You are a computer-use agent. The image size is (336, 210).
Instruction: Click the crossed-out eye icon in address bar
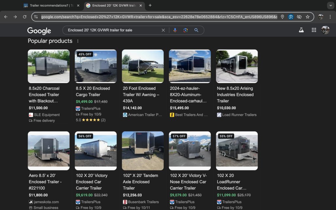point(299,17)
